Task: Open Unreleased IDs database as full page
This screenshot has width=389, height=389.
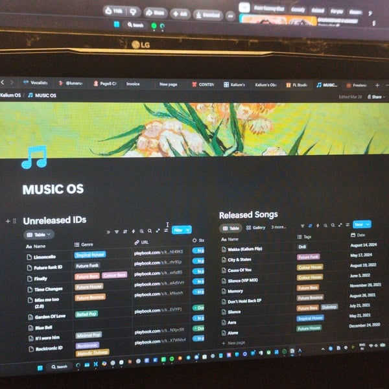Action: [158, 231]
